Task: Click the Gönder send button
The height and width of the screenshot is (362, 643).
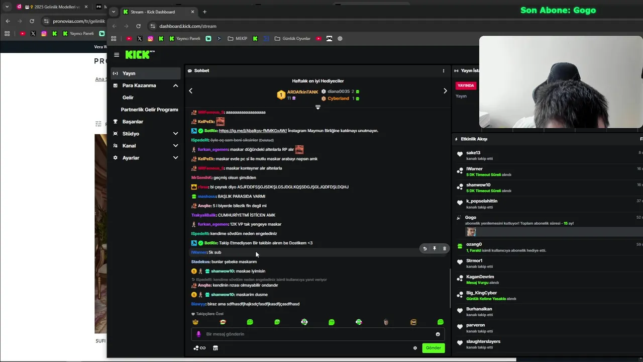Action: 433,348
